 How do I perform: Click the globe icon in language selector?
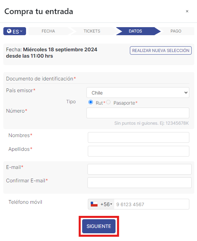[9, 31]
